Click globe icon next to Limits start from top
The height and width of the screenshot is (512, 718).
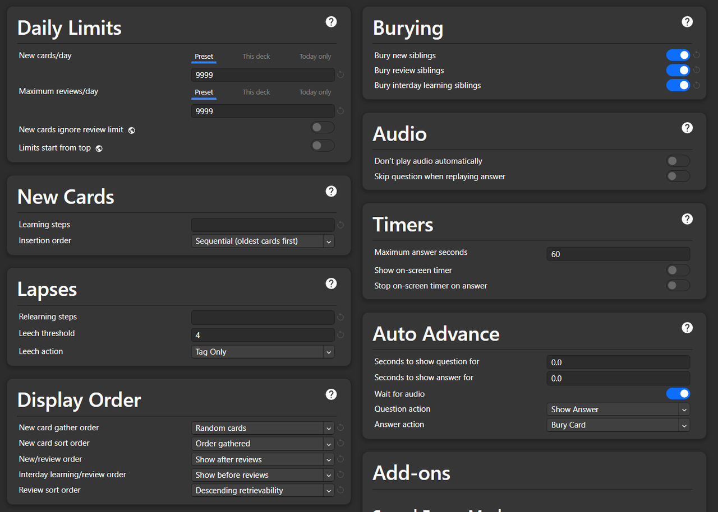pos(99,148)
